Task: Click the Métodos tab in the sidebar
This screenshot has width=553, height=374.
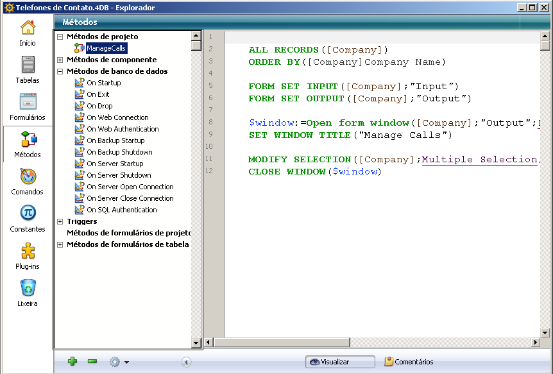Action: tap(28, 144)
